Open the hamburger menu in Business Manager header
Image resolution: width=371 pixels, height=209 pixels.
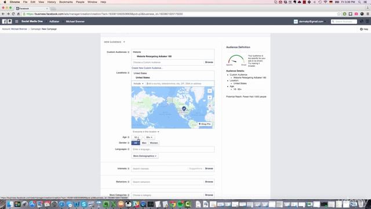(x=17, y=21)
